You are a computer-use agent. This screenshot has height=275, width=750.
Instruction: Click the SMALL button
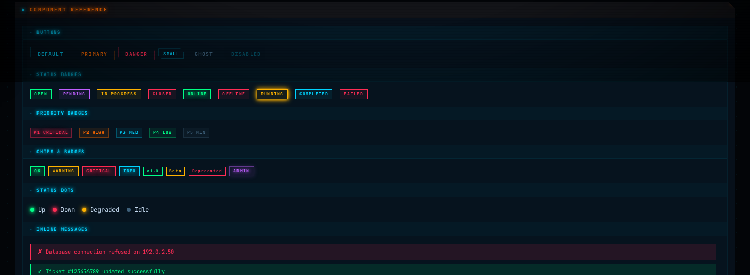pos(171,54)
